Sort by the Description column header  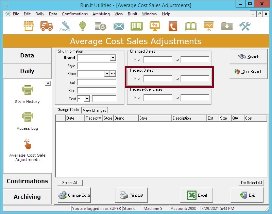coord(189,118)
